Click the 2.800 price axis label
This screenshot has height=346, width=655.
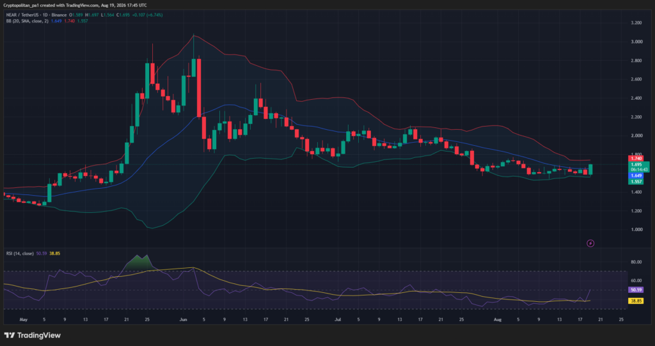(x=636, y=61)
